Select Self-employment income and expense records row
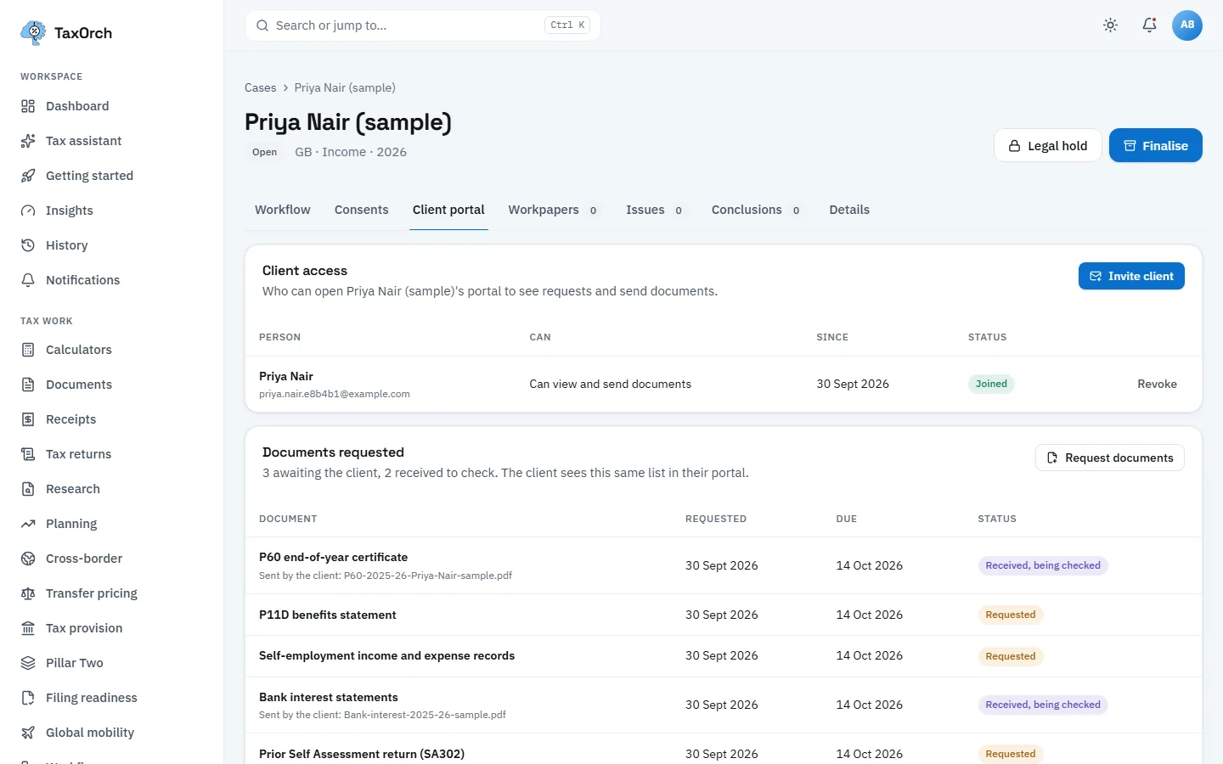This screenshot has height=764, width=1223. coord(724,656)
